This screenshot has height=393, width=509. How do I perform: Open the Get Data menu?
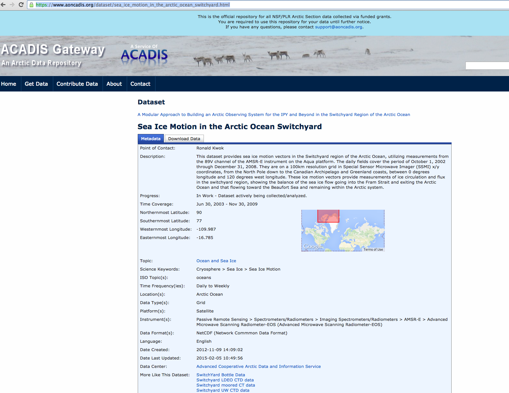click(36, 84)
